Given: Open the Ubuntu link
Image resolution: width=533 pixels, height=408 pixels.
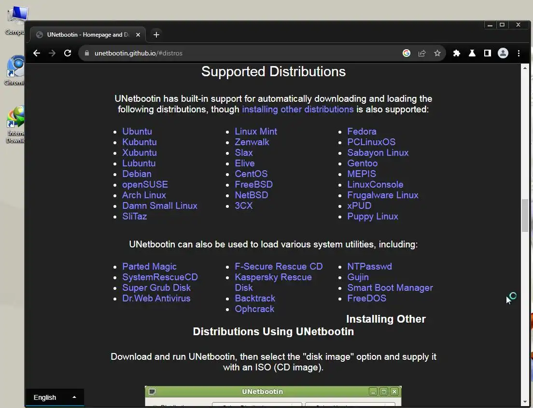Looking at the screenshot, I should (x=137, y=131).
